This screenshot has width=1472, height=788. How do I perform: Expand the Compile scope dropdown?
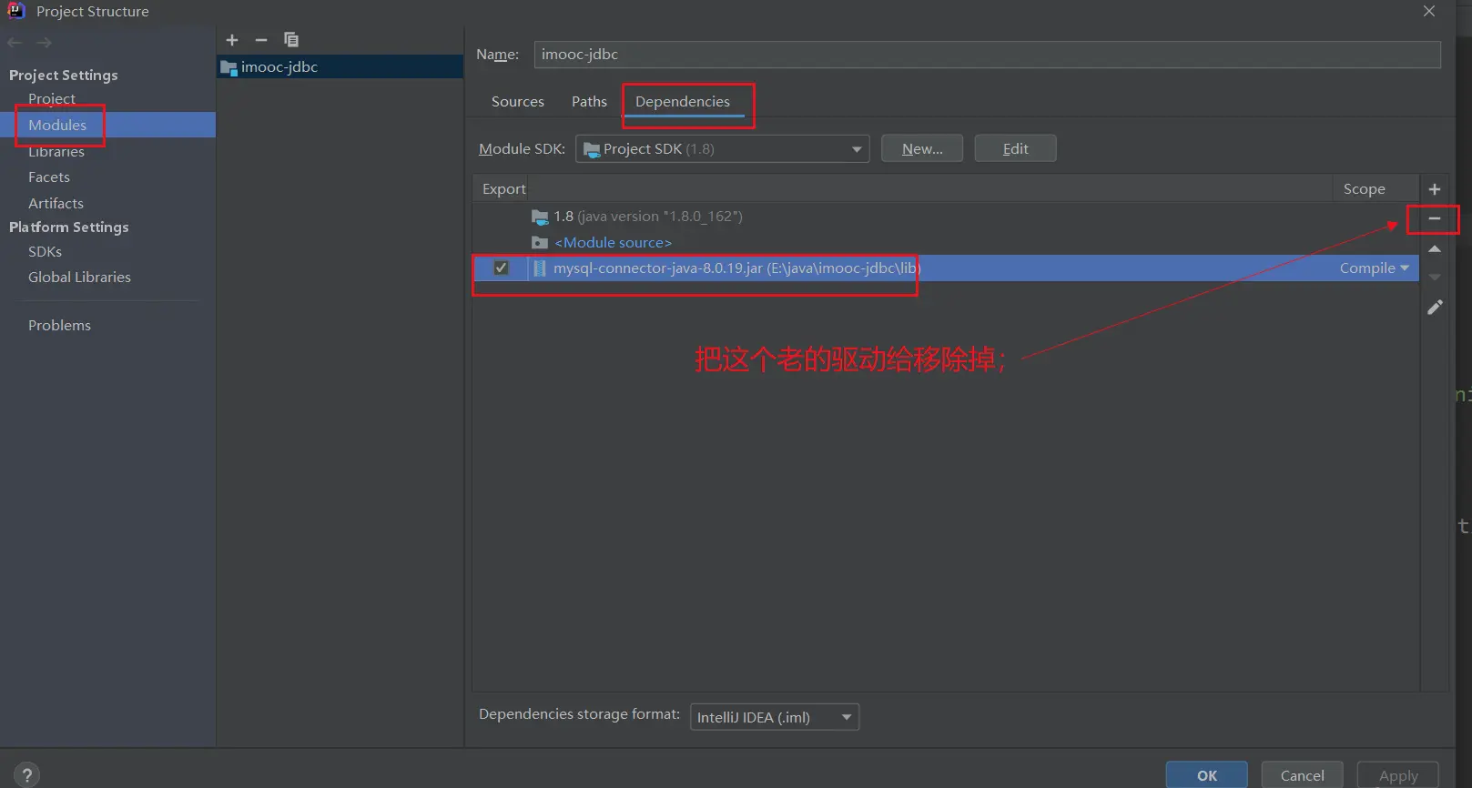pyautogui.click(x=1374, y=268)
